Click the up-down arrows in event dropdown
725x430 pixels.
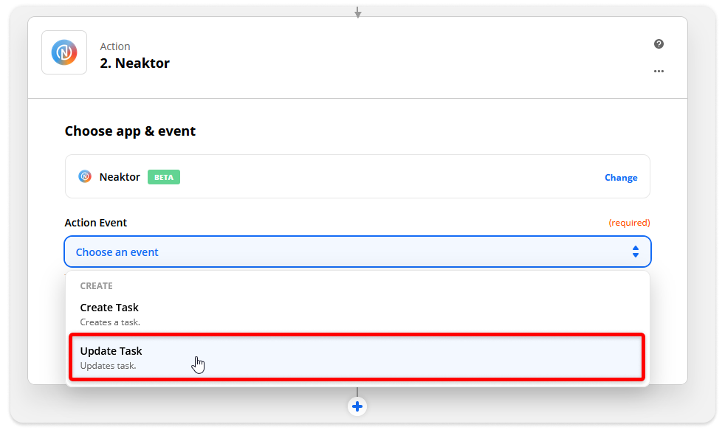pos(636,252)
